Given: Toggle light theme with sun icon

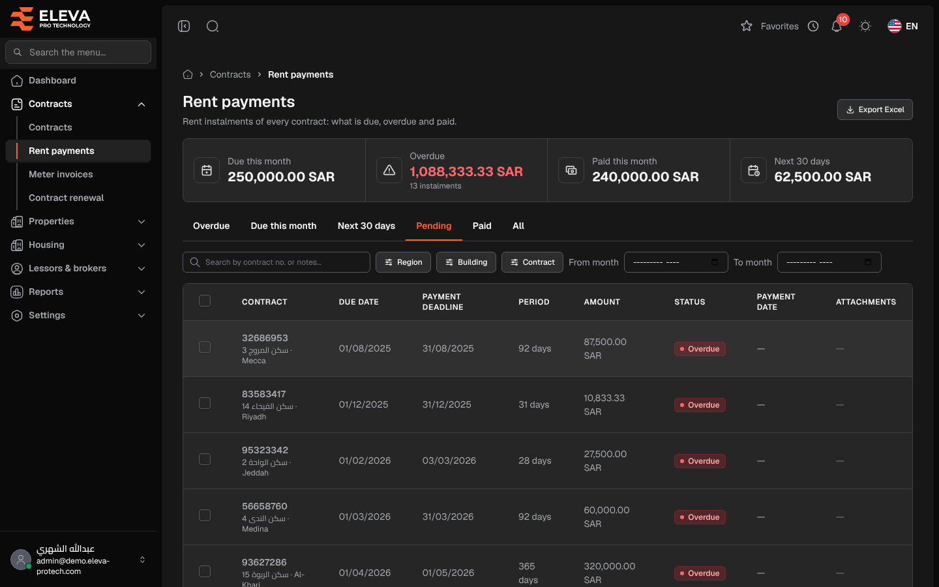Looking at the screenshot, I should [865, 26].
